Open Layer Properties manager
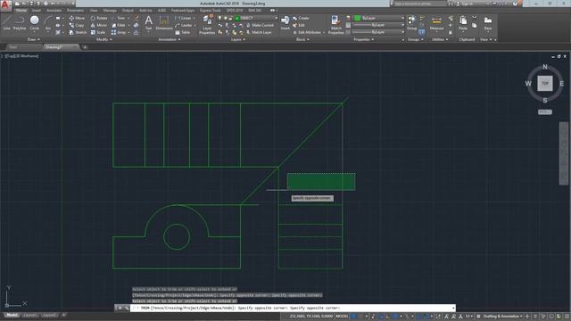Screen dimensions: 571x321 pyautogui.click(x=207, y=25)
